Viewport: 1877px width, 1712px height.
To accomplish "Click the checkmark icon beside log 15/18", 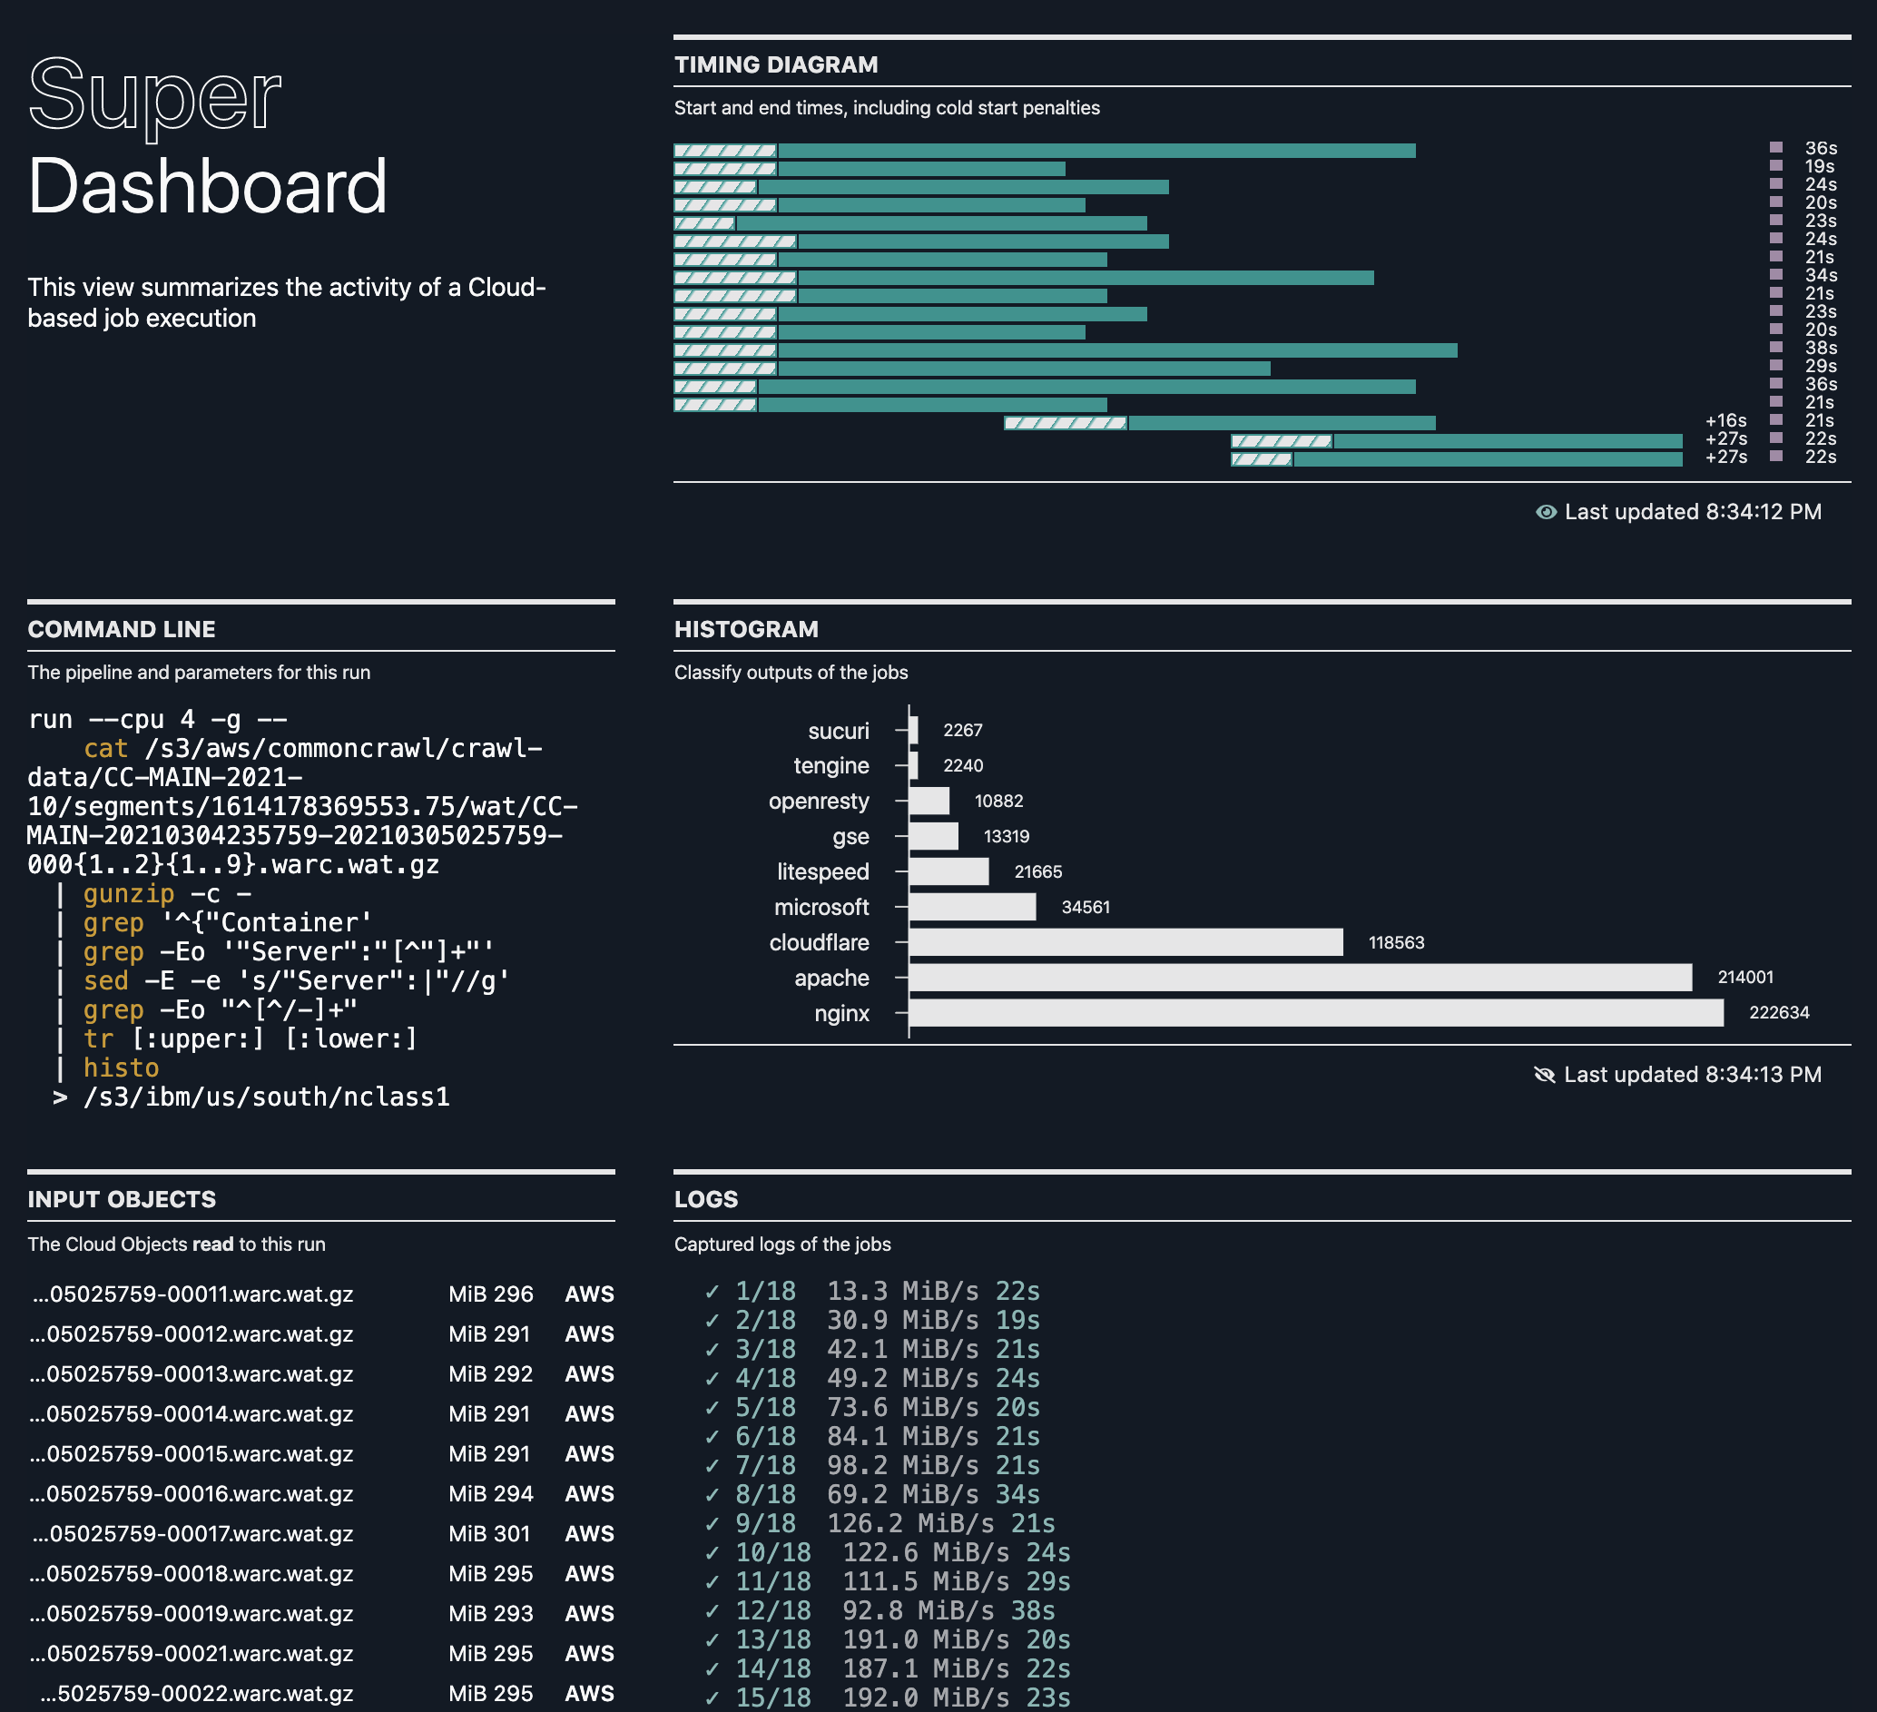I will point(712,1698).
